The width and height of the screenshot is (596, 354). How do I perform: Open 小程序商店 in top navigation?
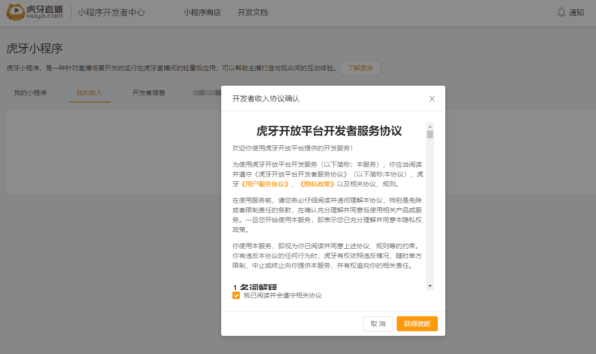point(202,13)
